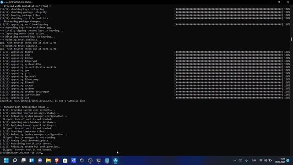The width and height of the screenshot is (293, 165).
Task: Close the terminal window
Action: (x=288, y=2)
